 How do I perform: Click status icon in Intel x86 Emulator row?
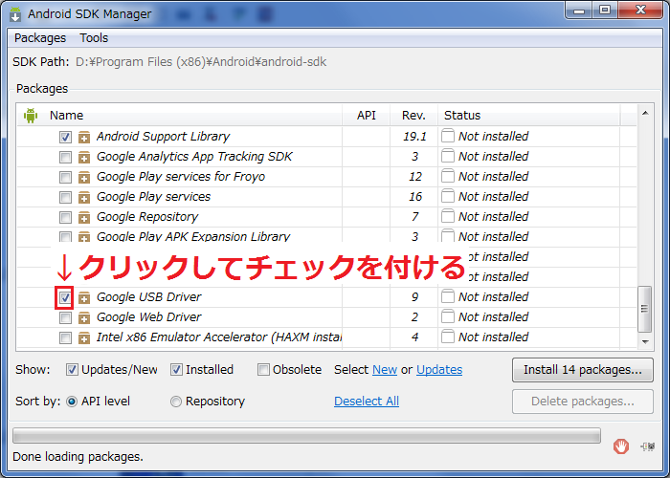tap(448, 337)
